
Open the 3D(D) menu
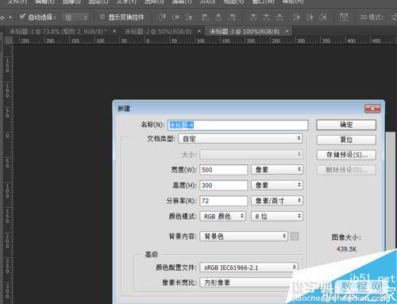[x=207, y=2]
